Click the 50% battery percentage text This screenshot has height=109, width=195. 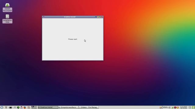[x=165, y=107]
